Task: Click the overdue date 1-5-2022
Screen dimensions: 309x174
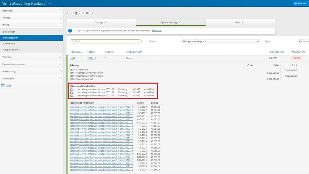Action: 296,58
